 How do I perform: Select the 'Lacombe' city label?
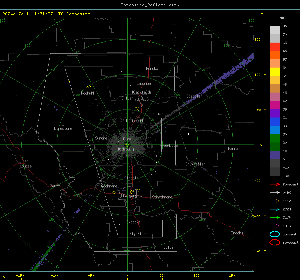click(144, 84)
